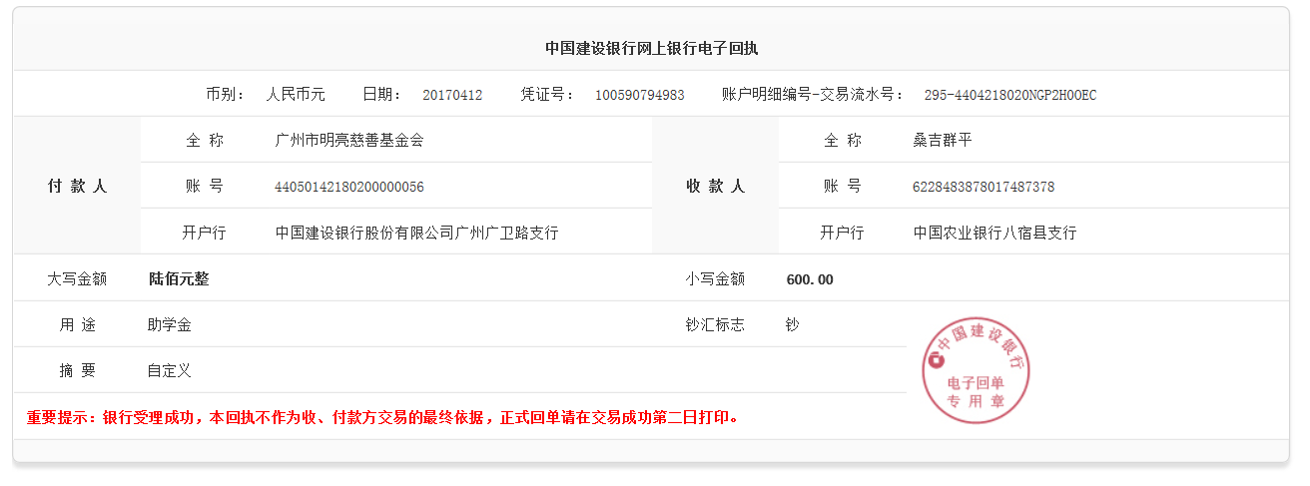Click the date value 20170412

coord(452,95)
